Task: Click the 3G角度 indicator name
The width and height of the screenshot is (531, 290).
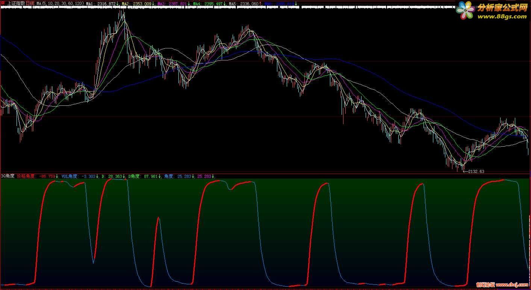Action: (8, 176)
